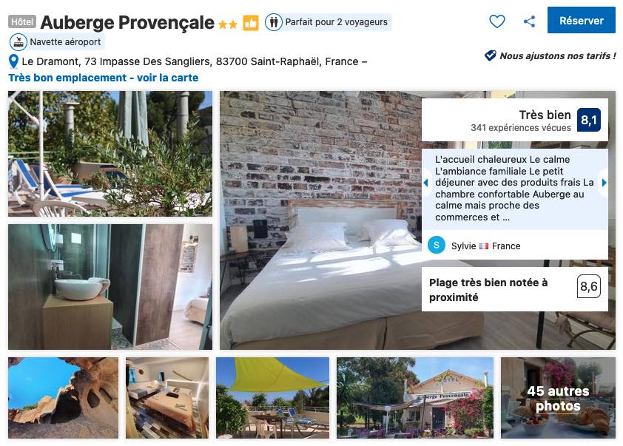Show the previous guest review

click(426, 183)
